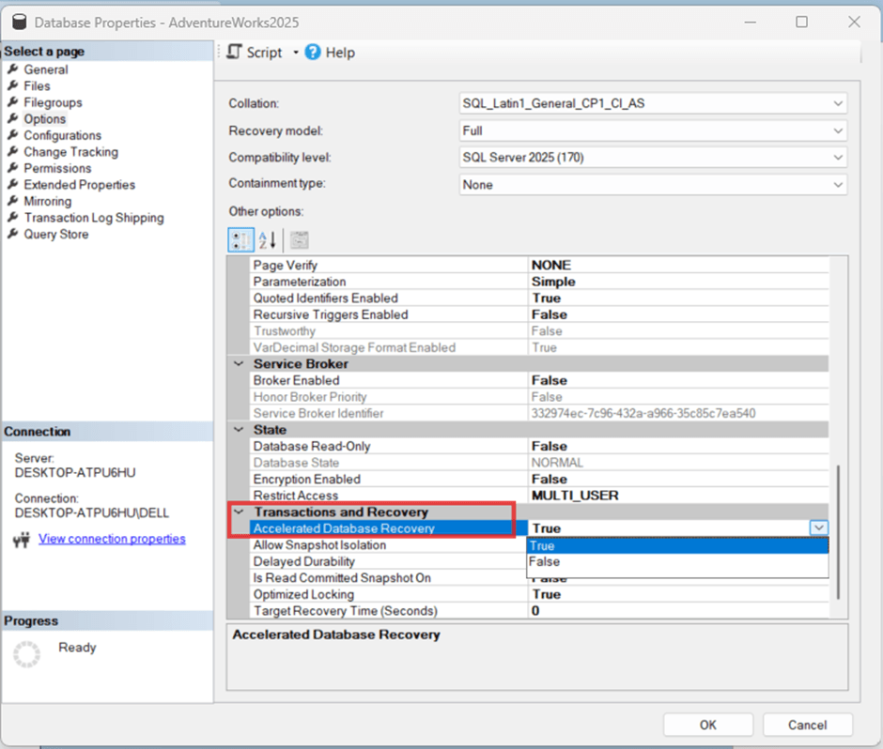The image size is (883, 749).
Task: Click the Script toolbar icon
Action: (234, 53)
